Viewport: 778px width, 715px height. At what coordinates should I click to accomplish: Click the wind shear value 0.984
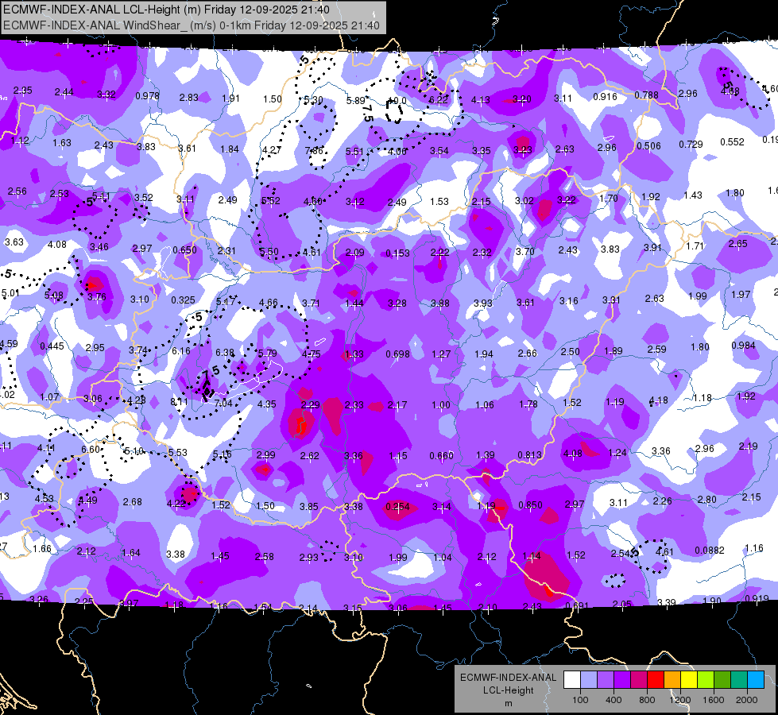point(743,346)
